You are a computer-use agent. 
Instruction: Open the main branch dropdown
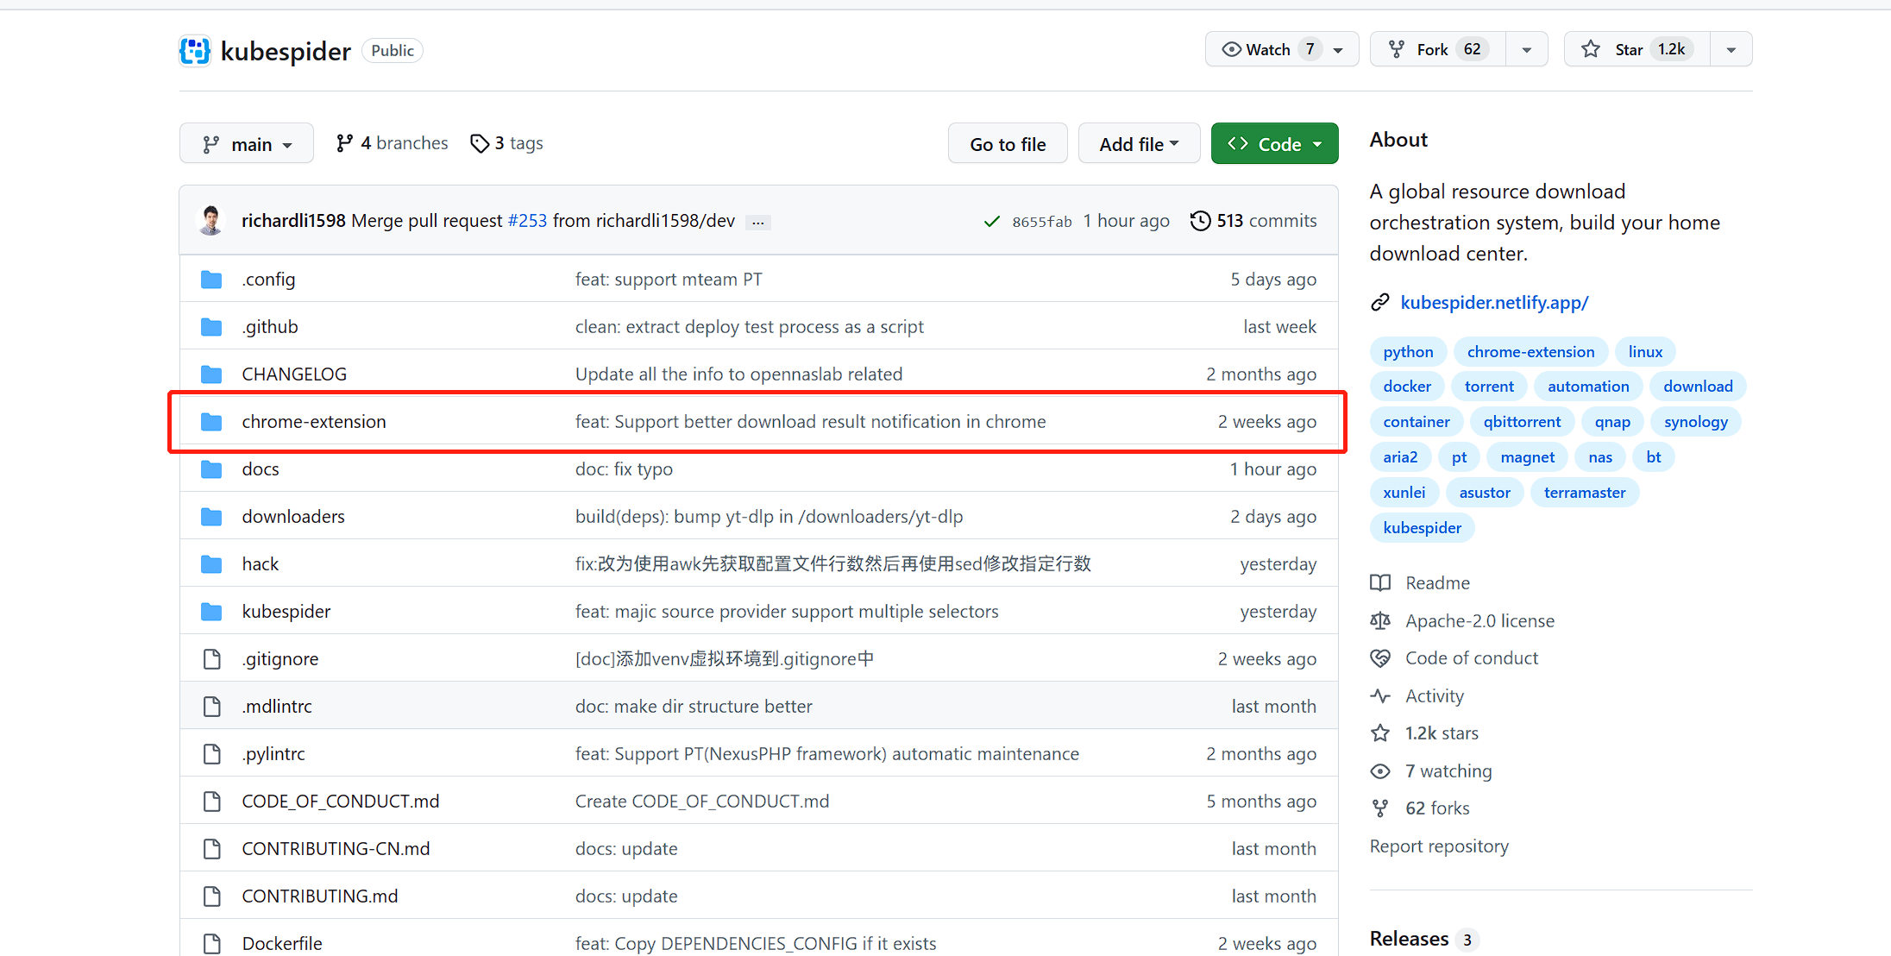click(247, 144)
